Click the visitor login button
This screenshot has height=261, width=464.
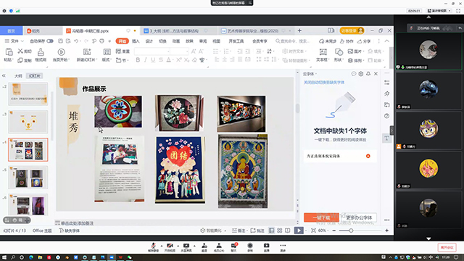coord(352,30)
